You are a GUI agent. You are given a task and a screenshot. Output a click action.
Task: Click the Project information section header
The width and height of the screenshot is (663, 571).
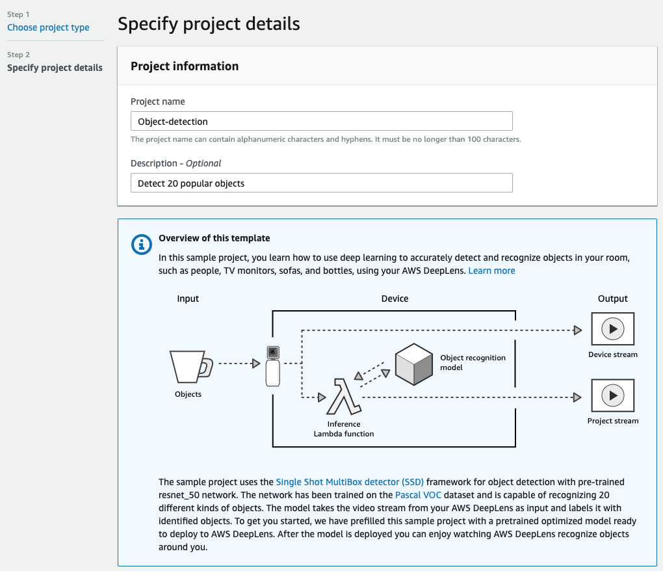point(185,66)
